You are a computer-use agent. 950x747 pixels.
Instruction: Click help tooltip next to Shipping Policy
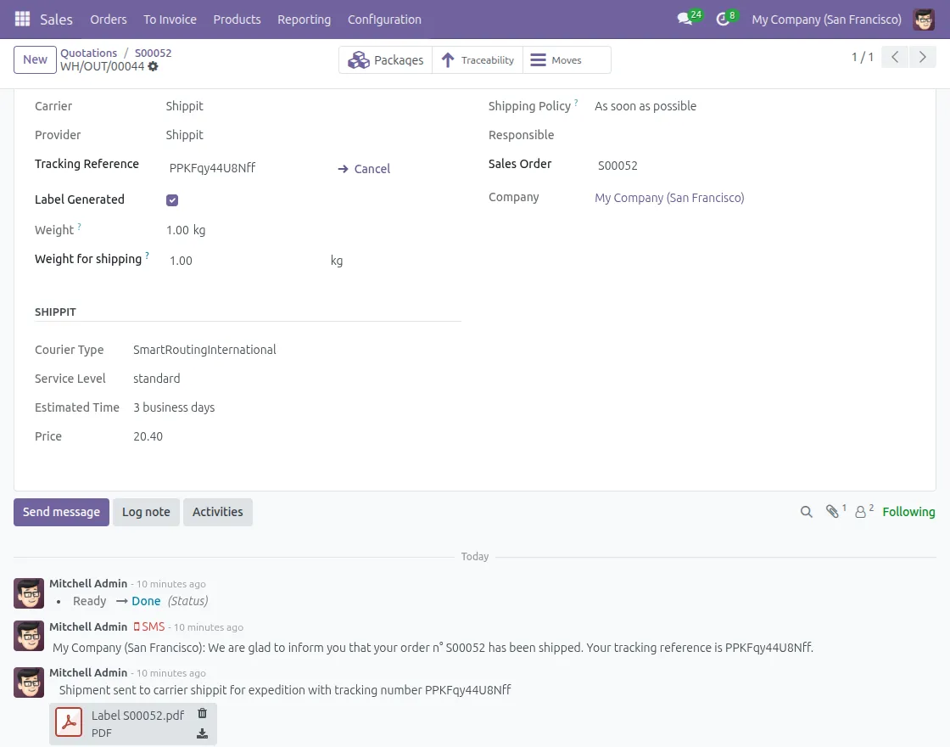point(576,103)
